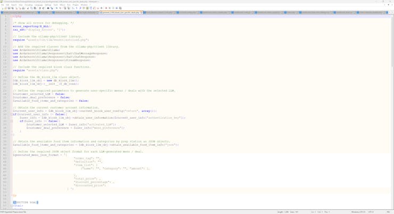Toggle the indent guide toolbar button
The height and width of the screenshot is (214, 394).
(80, 8)
